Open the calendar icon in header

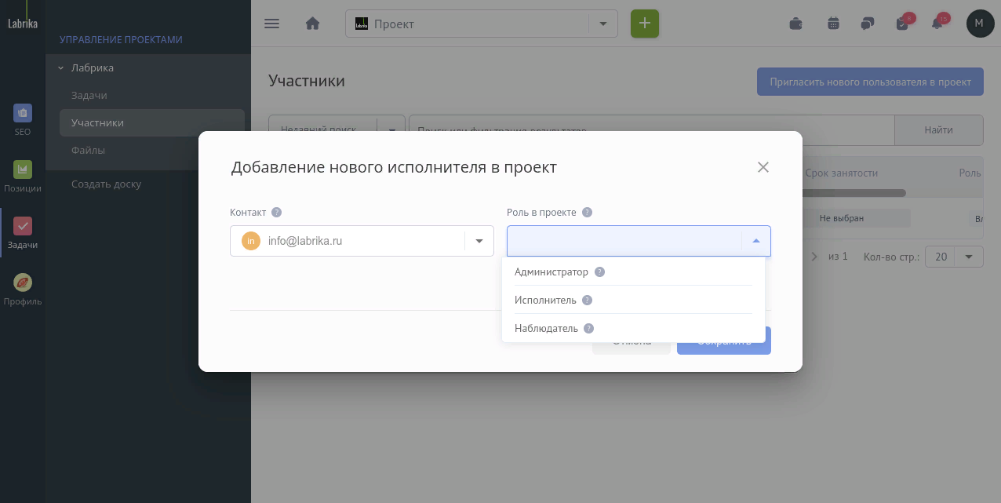point(833,24)
